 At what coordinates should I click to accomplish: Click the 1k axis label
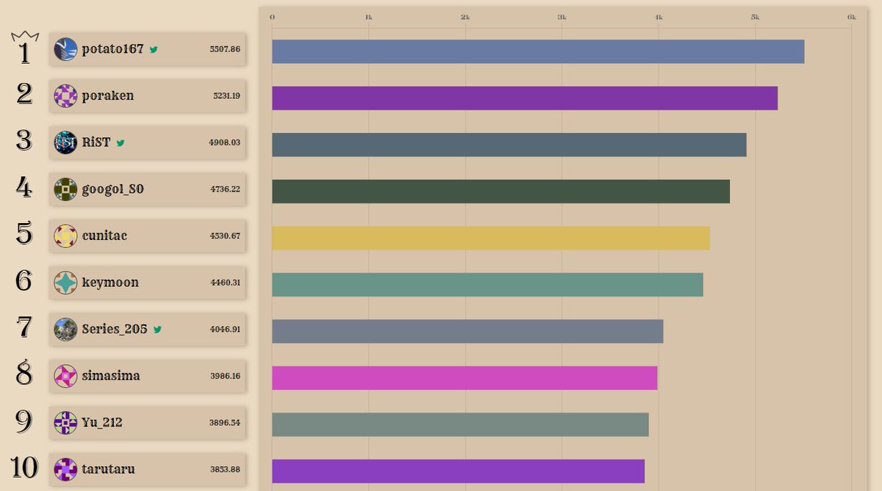[x=368, y=17]
